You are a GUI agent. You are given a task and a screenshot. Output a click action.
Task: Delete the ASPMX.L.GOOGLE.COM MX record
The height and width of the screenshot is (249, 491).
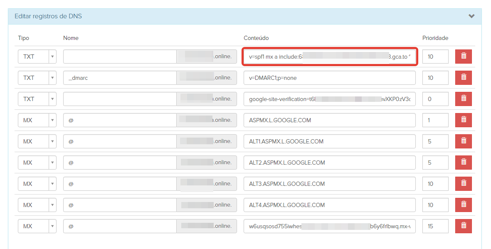pos(464,120)
